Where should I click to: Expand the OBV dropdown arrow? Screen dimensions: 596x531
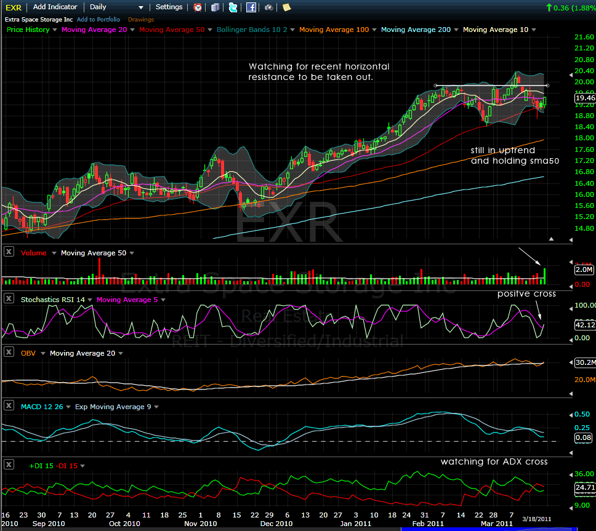[43, 353]
